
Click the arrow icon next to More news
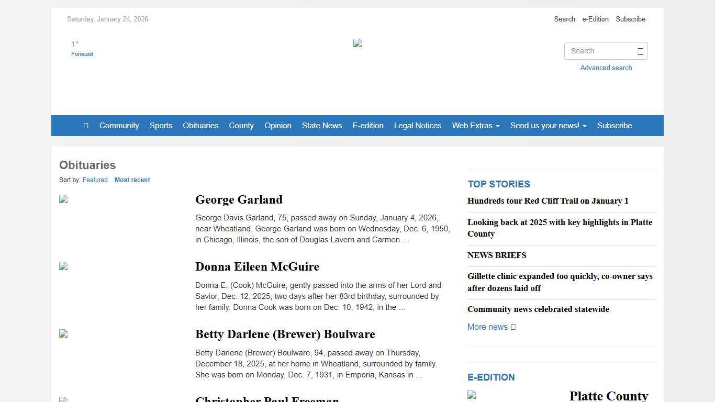512,327
